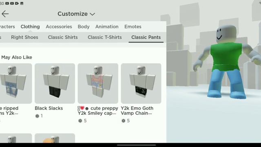Click the Robux icon under Y2k Emo Goth
Image resolution: width=261 pixels, height=147 pixels.
tap(123, 121)
